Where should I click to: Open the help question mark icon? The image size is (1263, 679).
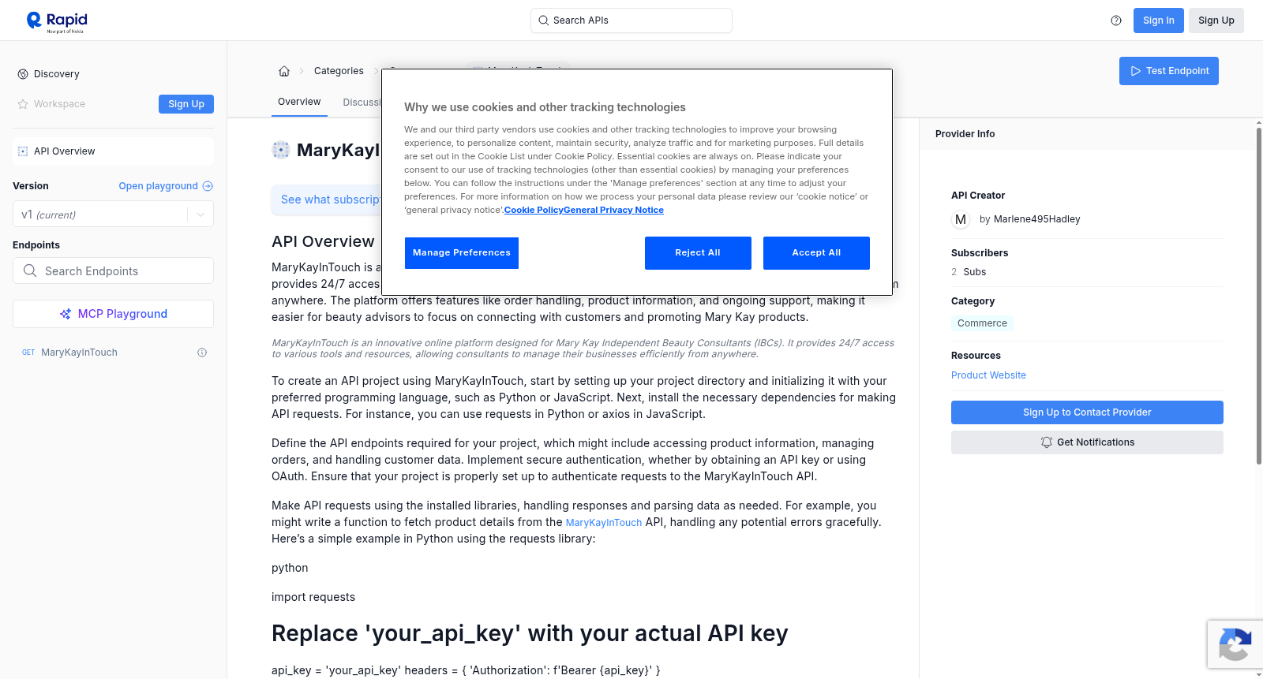coord(1116,21)
